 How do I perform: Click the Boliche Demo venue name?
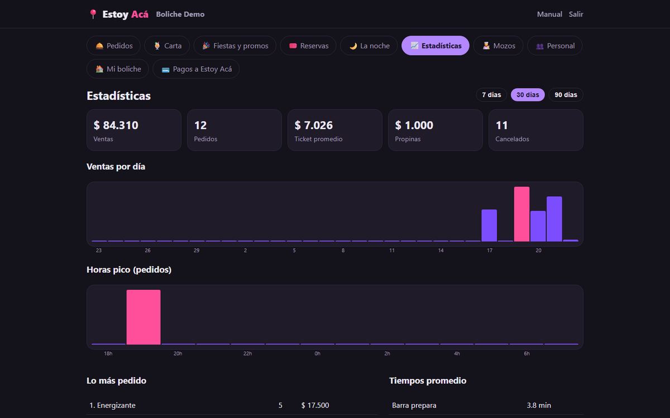click(x=180, y=14)
